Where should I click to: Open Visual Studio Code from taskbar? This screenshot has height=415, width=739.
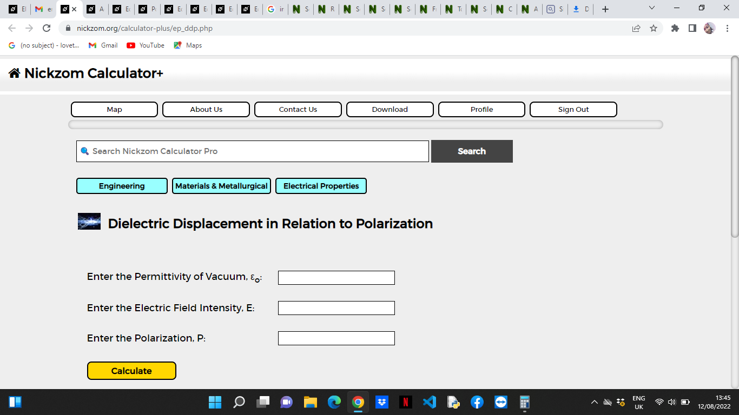pos(430,402)
